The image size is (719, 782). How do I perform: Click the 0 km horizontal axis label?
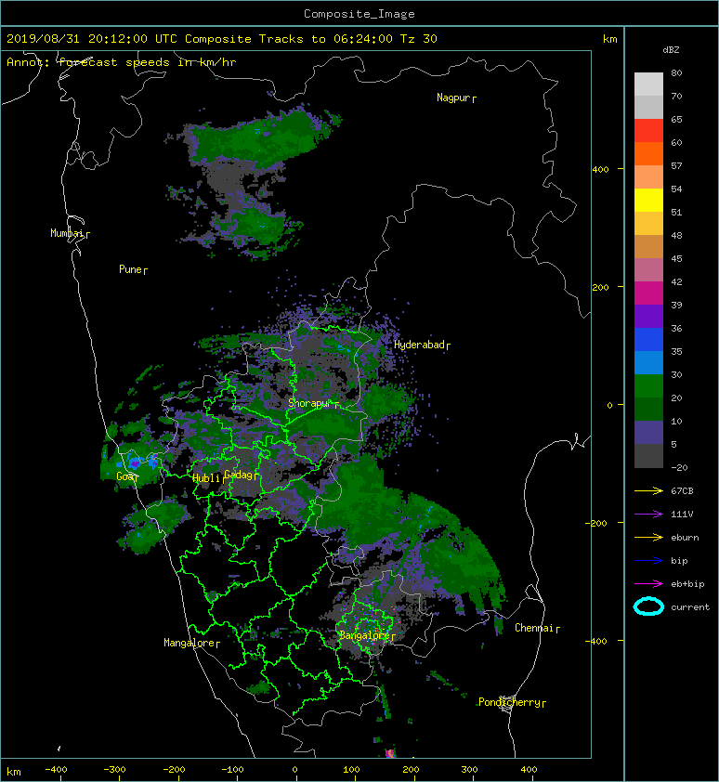pyautogui.click(x=294, y=770)
